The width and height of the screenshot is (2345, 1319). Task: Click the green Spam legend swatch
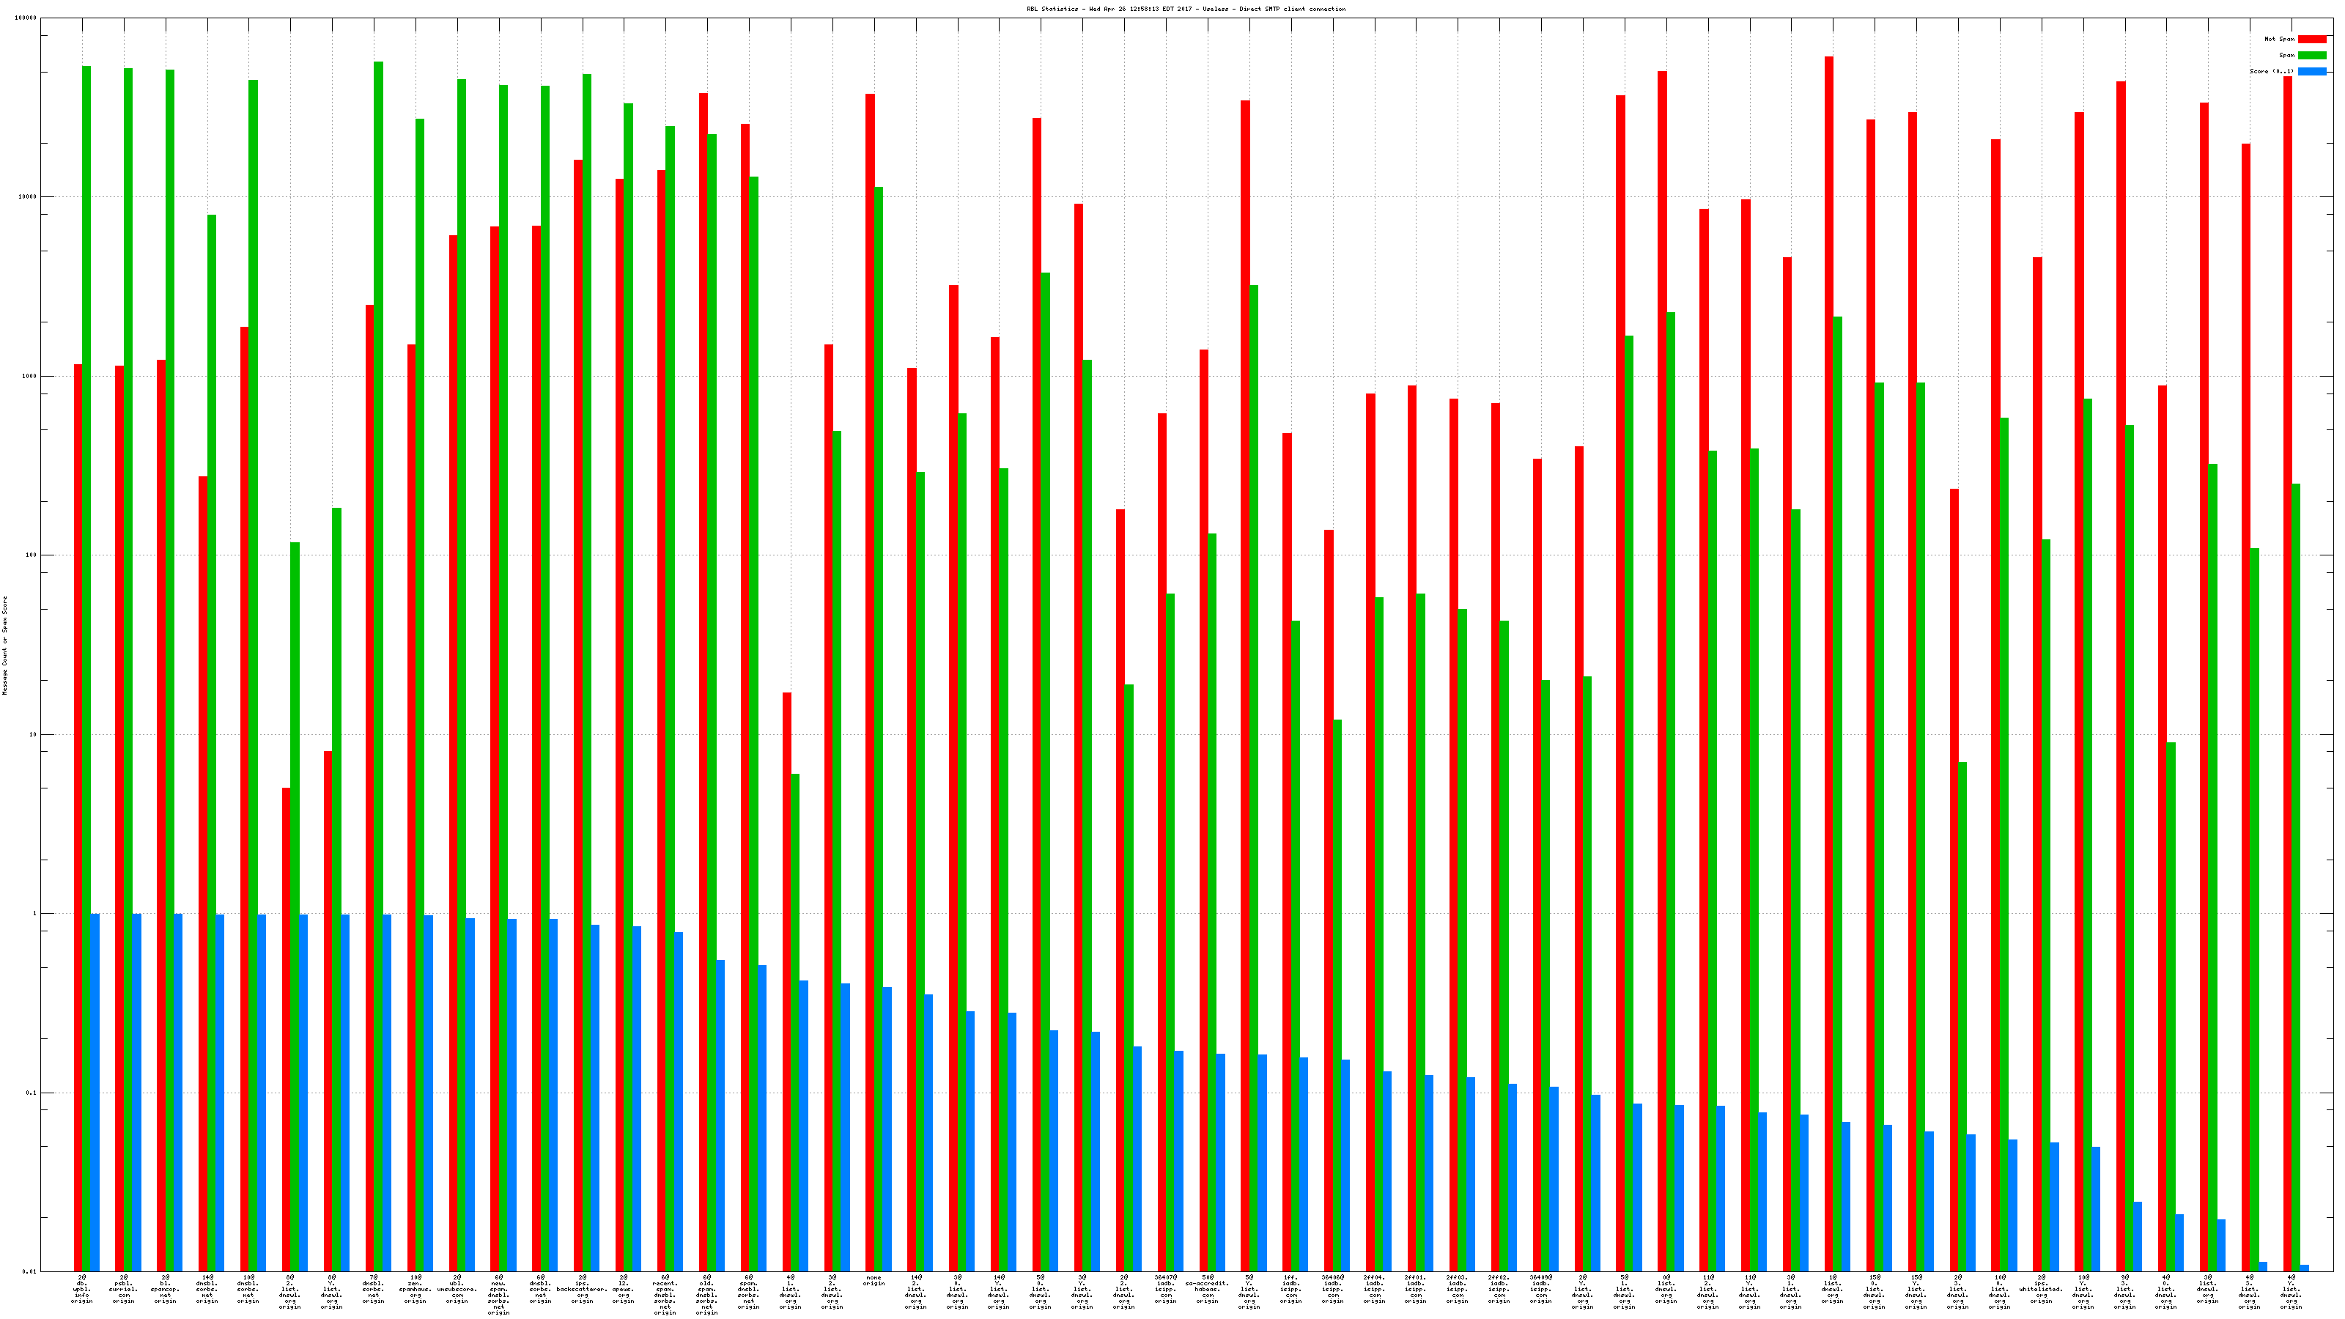[2311, 56]
